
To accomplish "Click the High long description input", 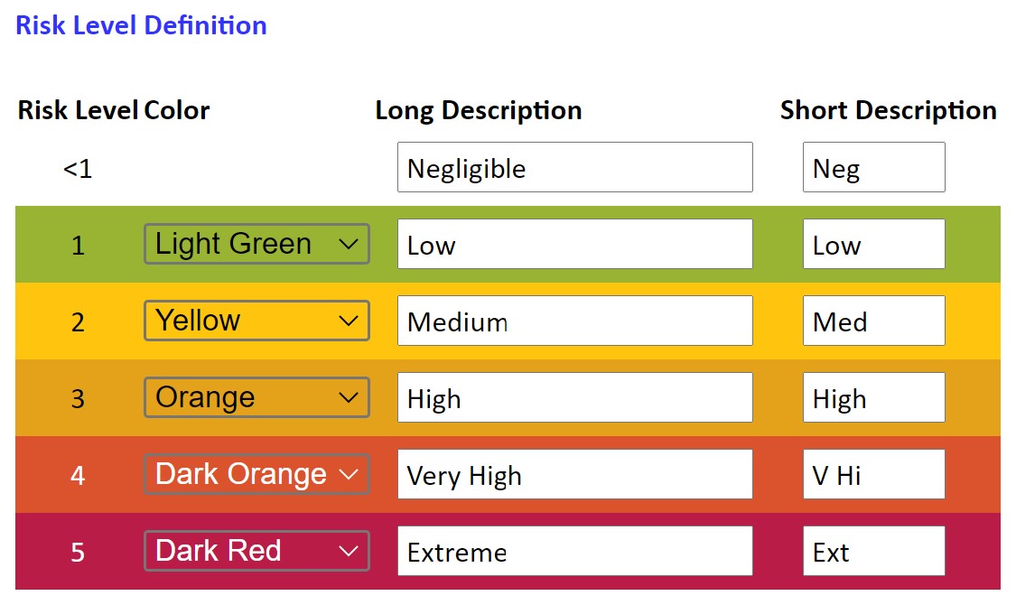I will pyautogui.click(x=574, y=397).
